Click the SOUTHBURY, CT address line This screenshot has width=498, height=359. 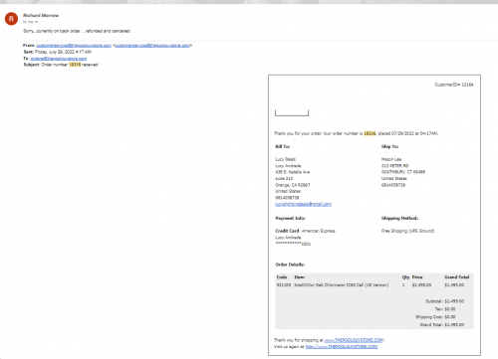[x=403, y=172]
